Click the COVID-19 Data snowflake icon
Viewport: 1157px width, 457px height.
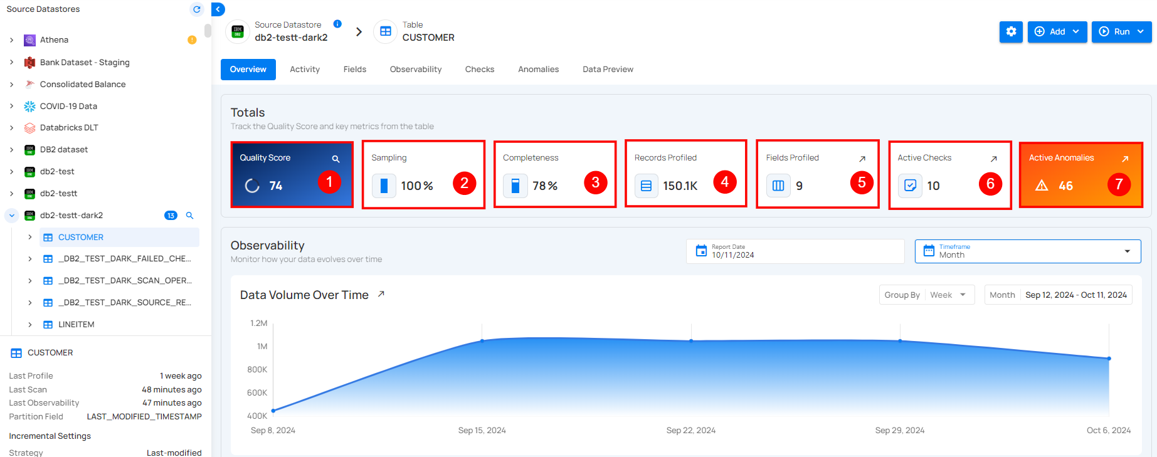point(29,106)
